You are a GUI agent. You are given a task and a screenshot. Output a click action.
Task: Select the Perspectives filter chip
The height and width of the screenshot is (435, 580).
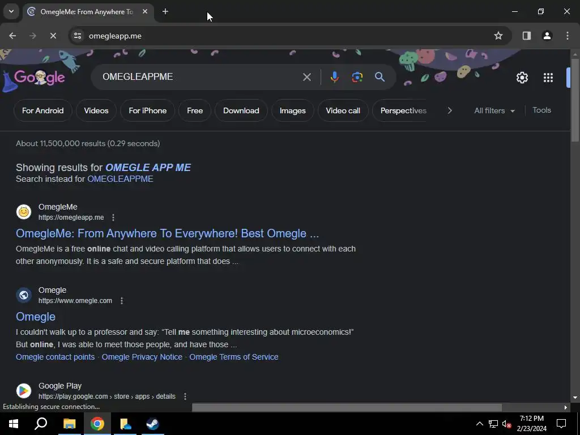click(x=399, y=110)
